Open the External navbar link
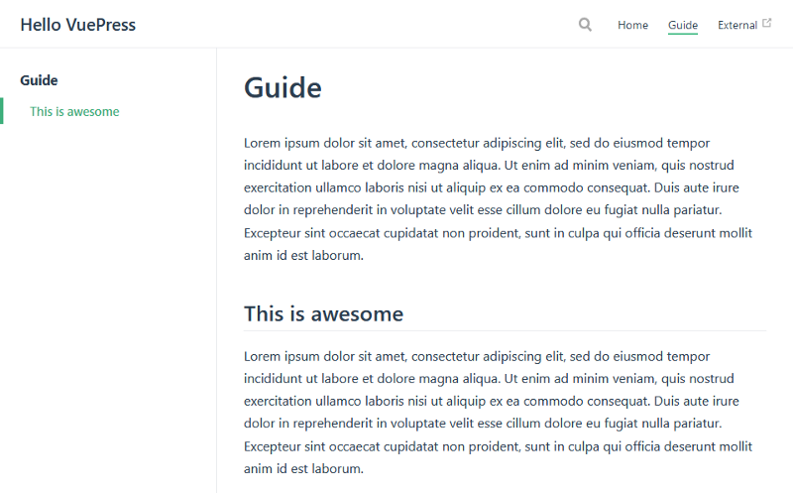This screenshot has height=493, width=793. (x=737, y=25)
